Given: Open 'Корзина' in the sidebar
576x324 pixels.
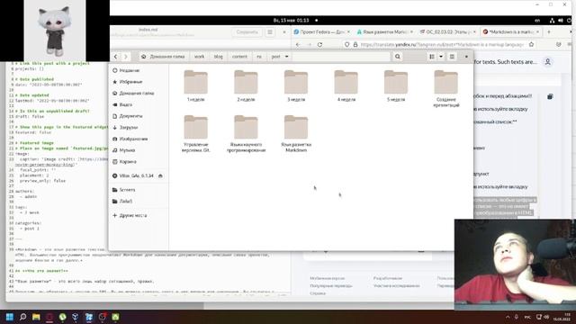Looking at the screenshot, I should click(x=139, y=162).
